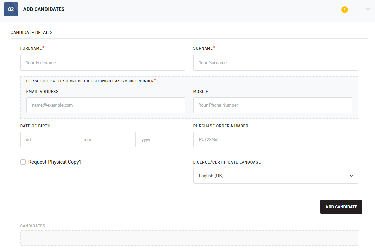This screenshot has height=252, width=375.
Task: Click the ADD CANDIDATES section header
Action: (x=43, y=9)
